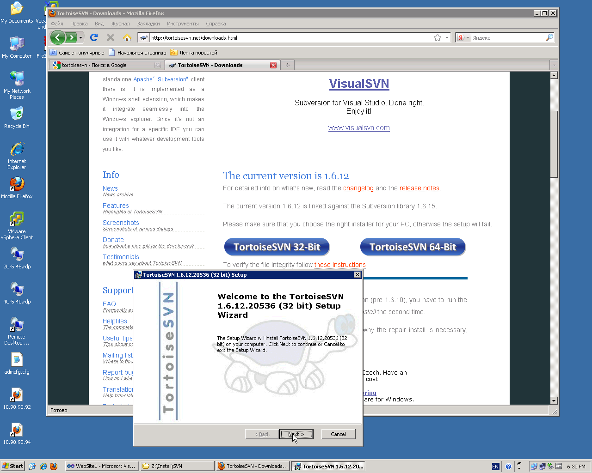The height and width of the screenshot is (473, 592).
Task: Open the Правка menu
Action: click(79, 24)
